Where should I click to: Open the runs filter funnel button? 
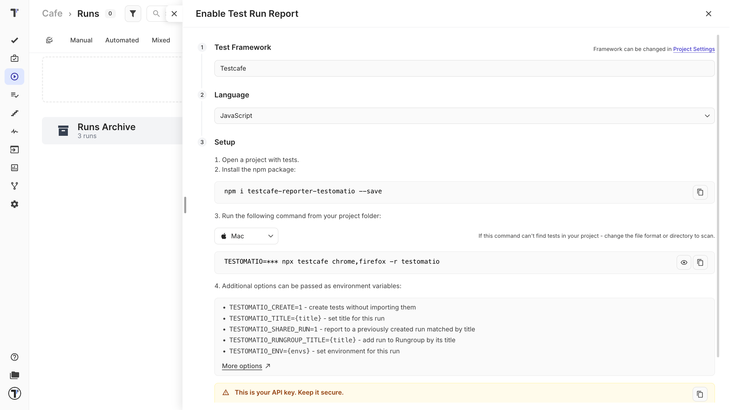tap(133, 13)
